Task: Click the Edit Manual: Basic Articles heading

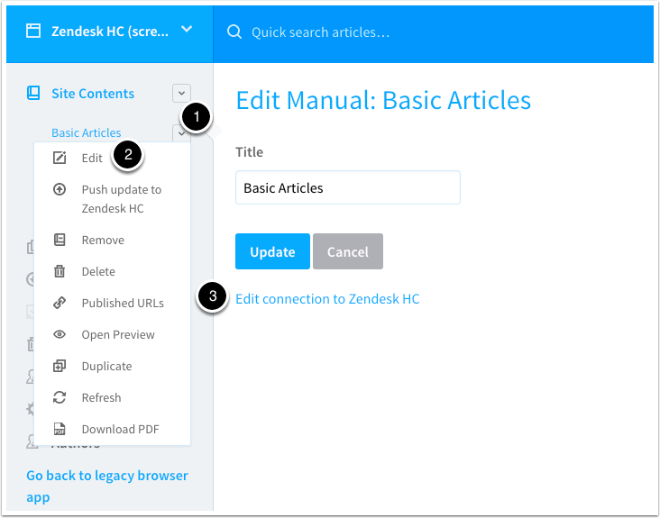Action: click(x=383, y=101)
